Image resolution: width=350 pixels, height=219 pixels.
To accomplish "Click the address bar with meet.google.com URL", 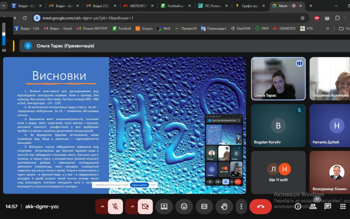I will [x=171, y=18].
